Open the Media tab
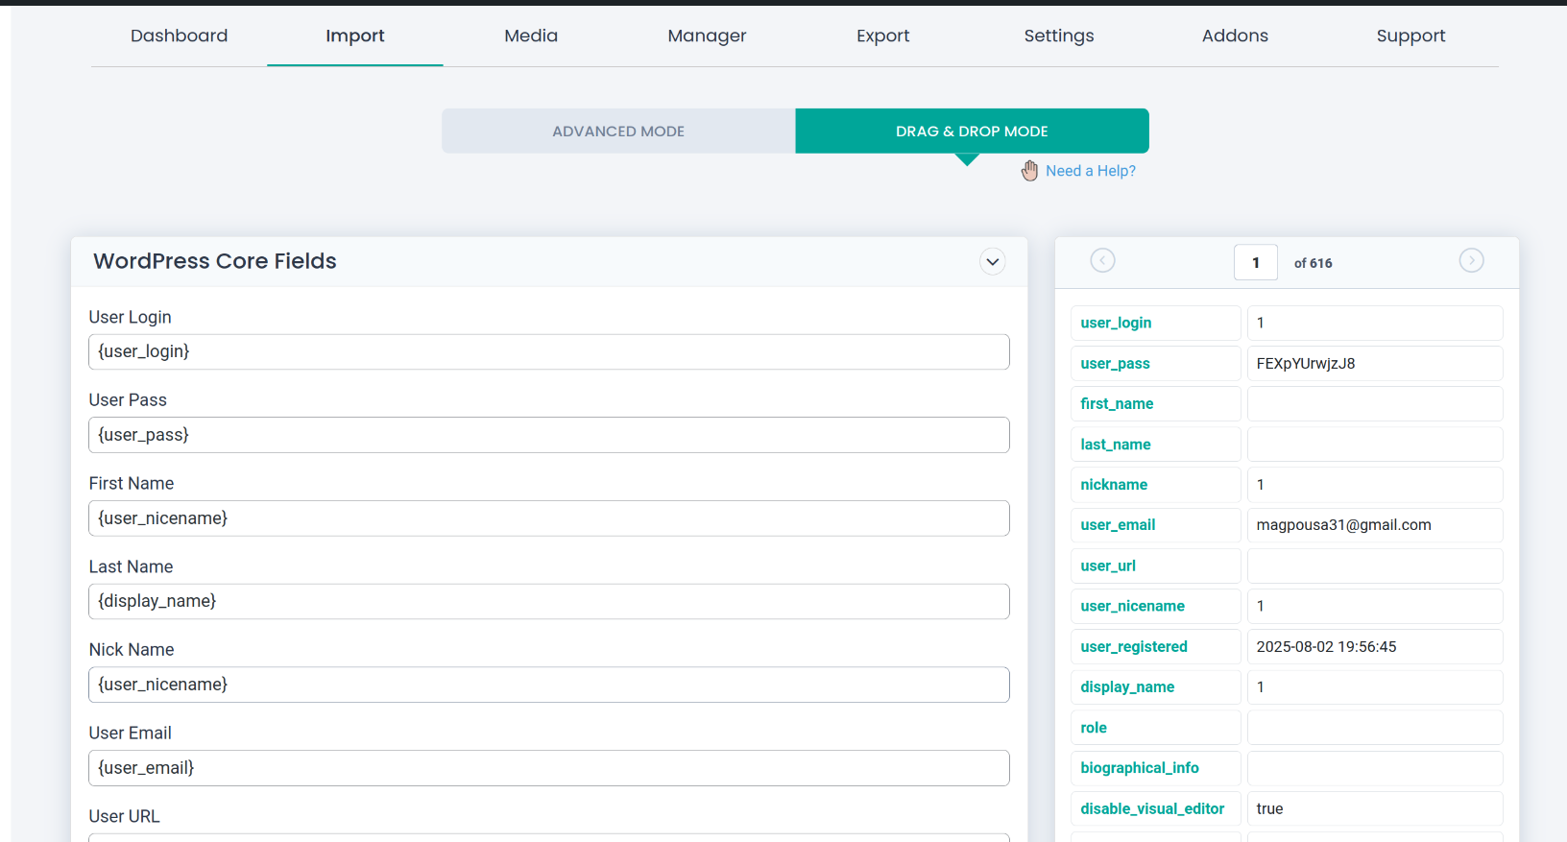Screen dimensions: 1567x842 point(531,36)
